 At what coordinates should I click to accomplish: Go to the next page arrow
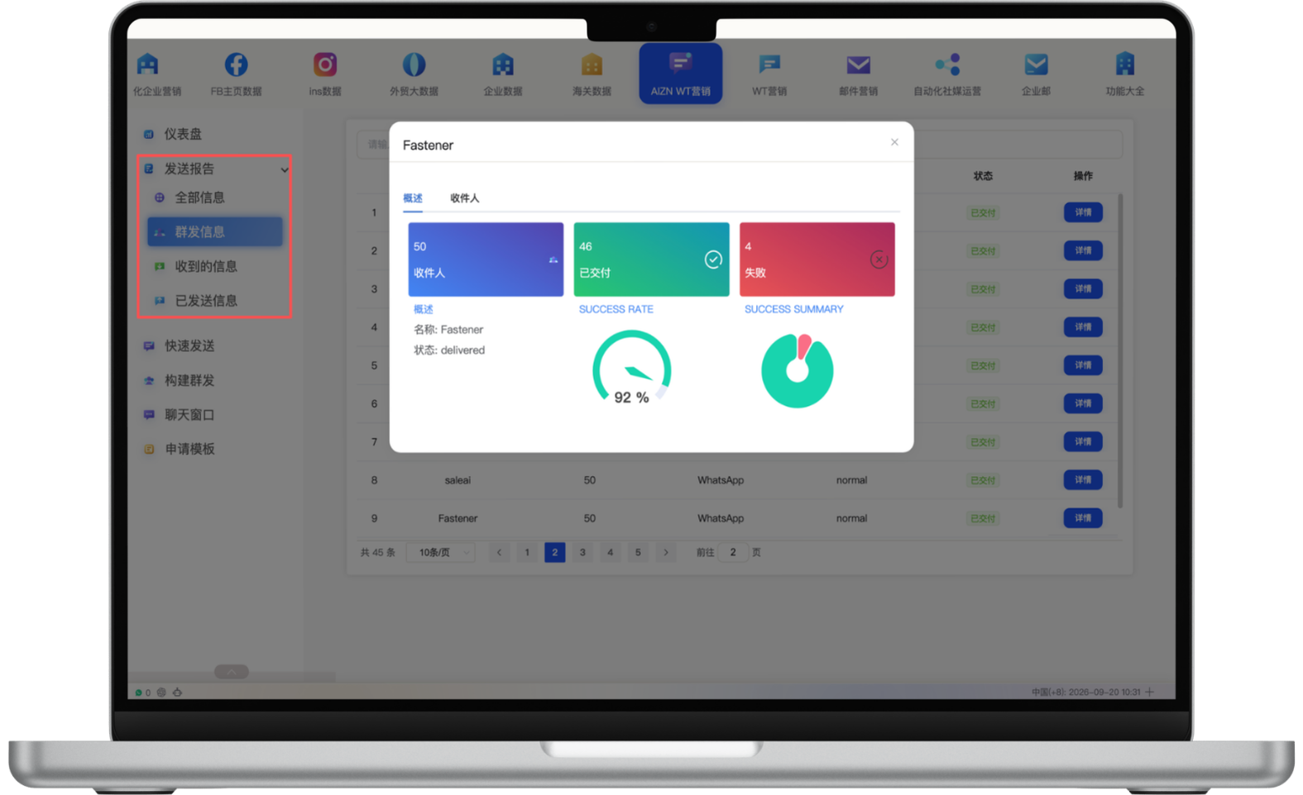click(666, 552)
